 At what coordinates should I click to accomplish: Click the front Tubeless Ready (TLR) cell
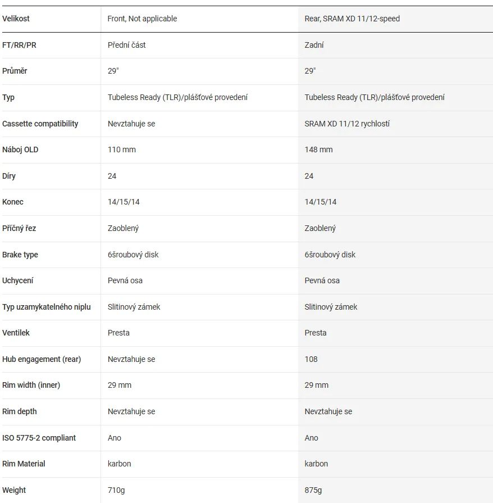177,98
